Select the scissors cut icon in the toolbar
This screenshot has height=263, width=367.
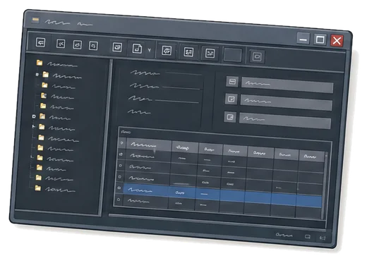pyautogui.click(x=61, y=44)
